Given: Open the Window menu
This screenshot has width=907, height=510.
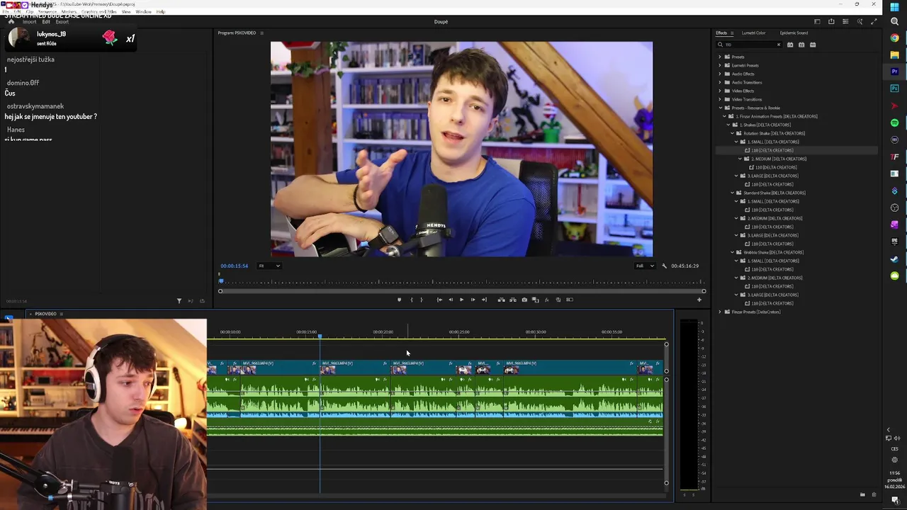Looking at the screenshot, I should click(143, 12).
